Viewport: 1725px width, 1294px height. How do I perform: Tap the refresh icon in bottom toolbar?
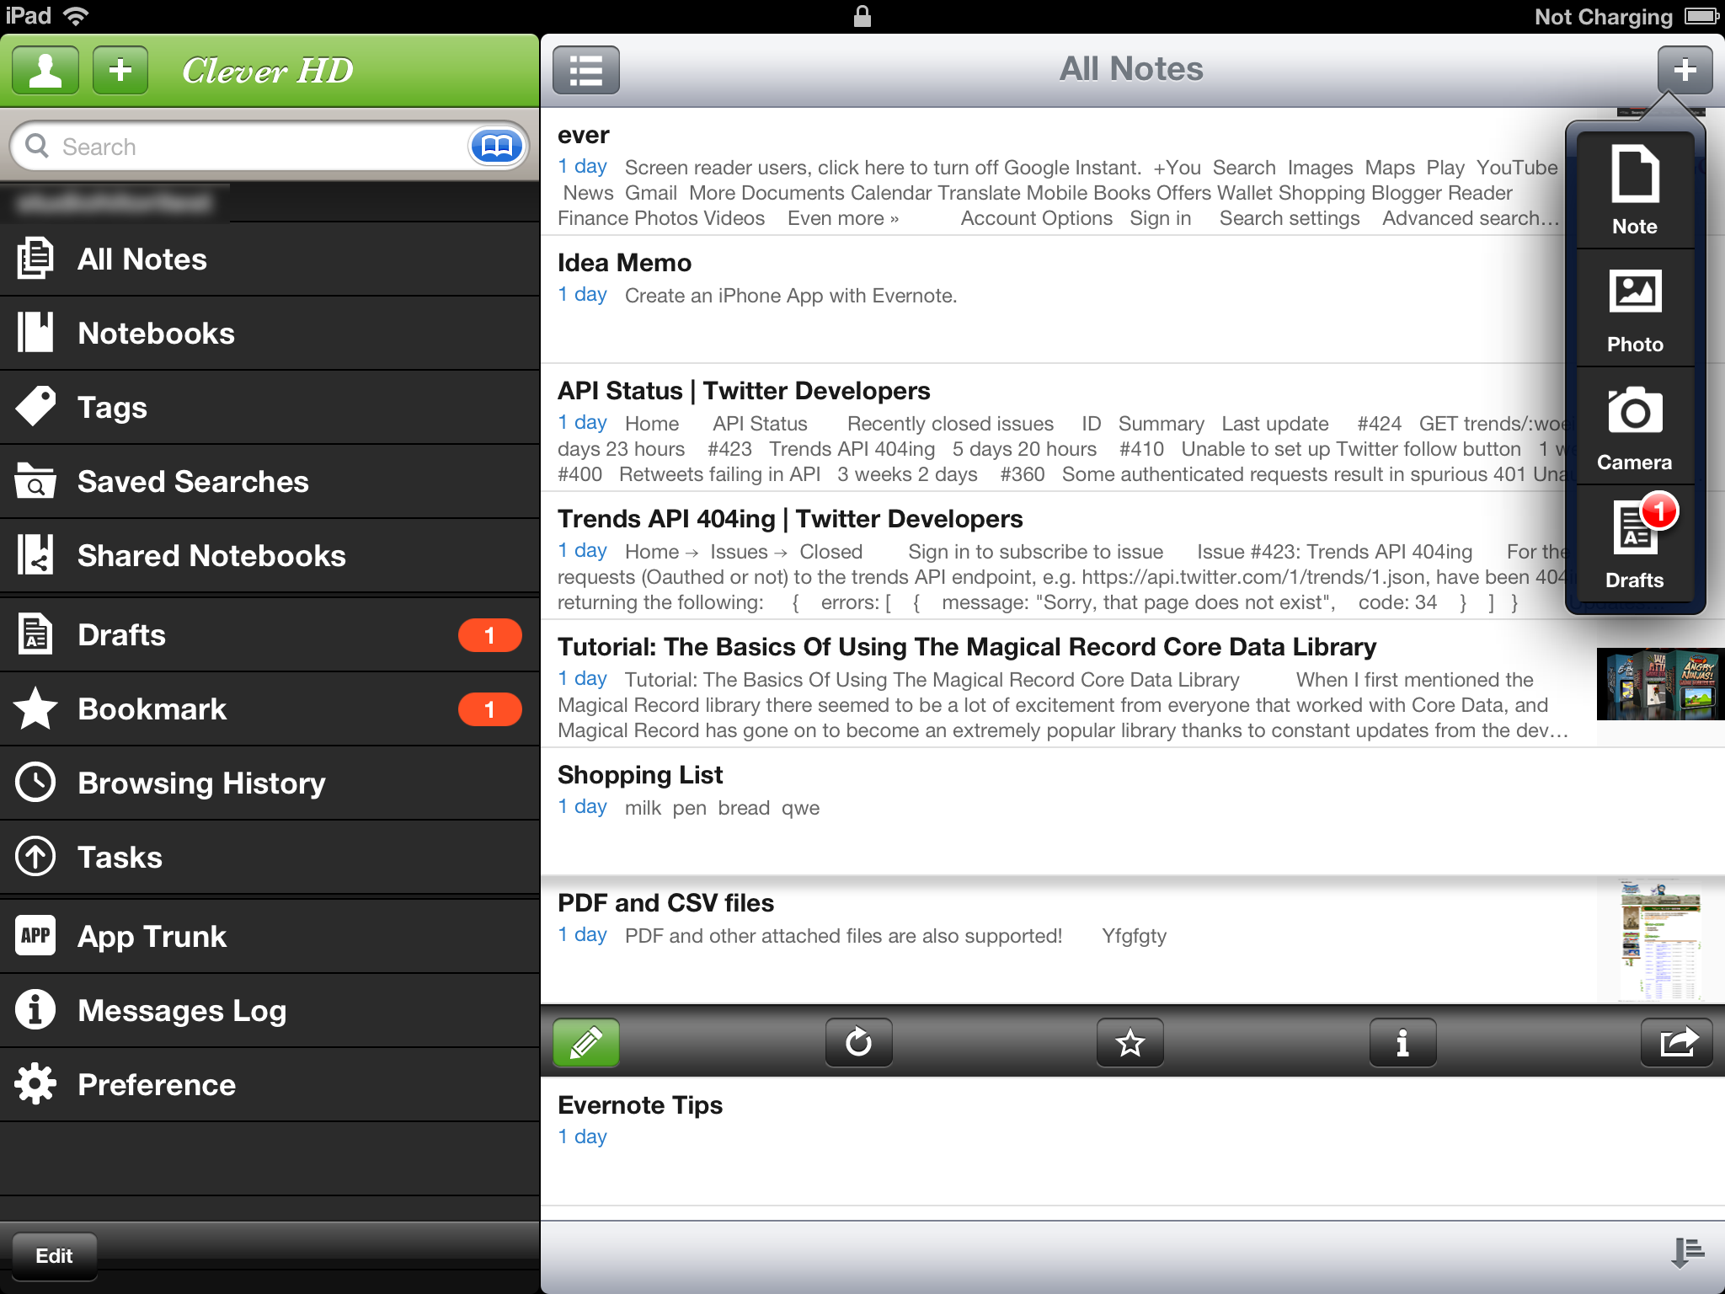858,1044
